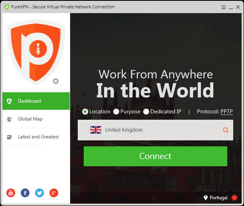The image size is (244, 206).
Task: Open Latest and Greatest menu item
Action: click(x=36, y=137)
